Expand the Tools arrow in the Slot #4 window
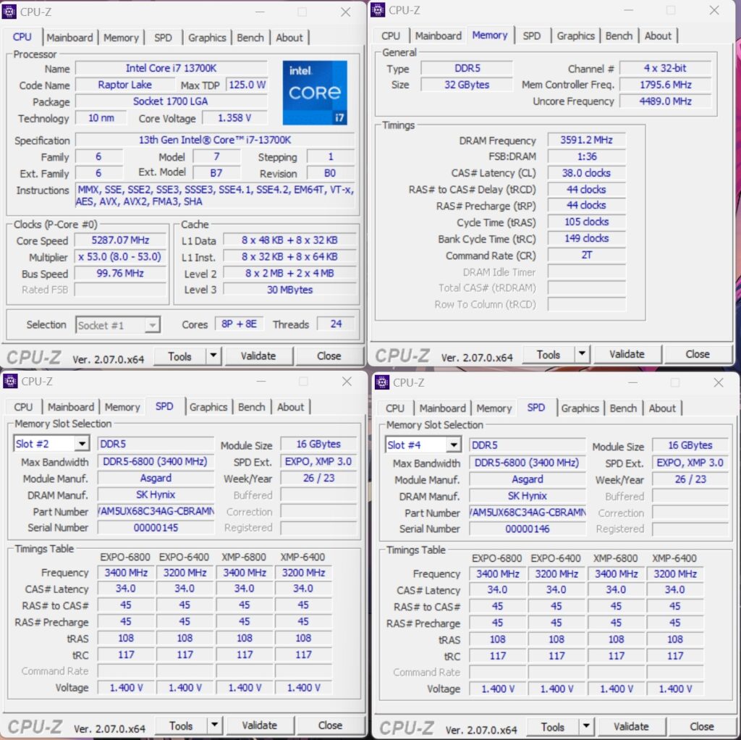Viewport: 741px width, 740px height. [x=586, y=726]
